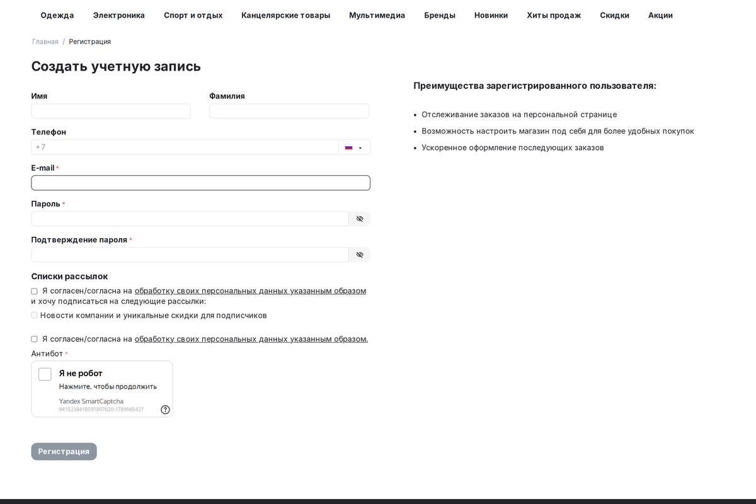Tick 'Новости компании и уникальные скидки' checkbox

34,315
